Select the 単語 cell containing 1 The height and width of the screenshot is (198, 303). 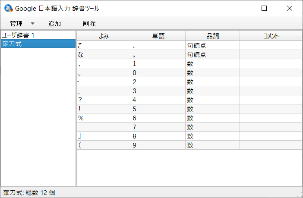pos(158,63)
